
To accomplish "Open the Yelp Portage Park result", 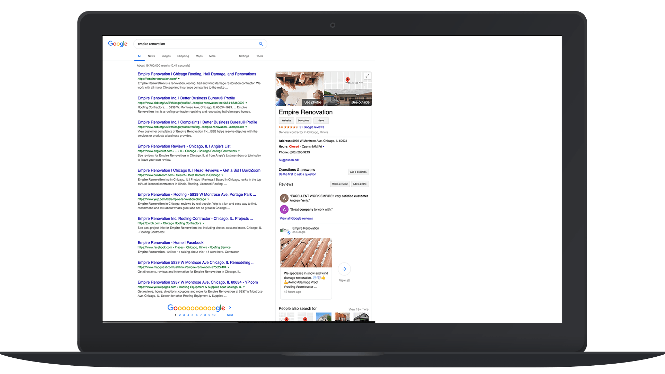I will (x=197, y=194).
